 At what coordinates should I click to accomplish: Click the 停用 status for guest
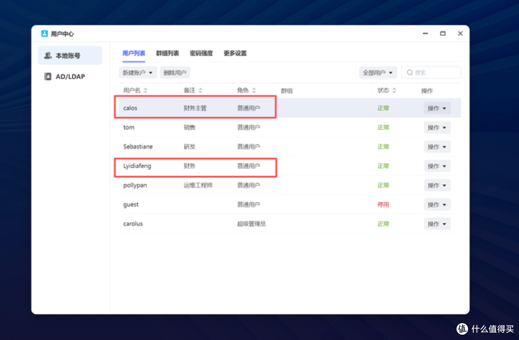coord(383,205)
